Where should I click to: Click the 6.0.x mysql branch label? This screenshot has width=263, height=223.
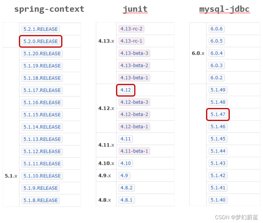click(198, 53)
